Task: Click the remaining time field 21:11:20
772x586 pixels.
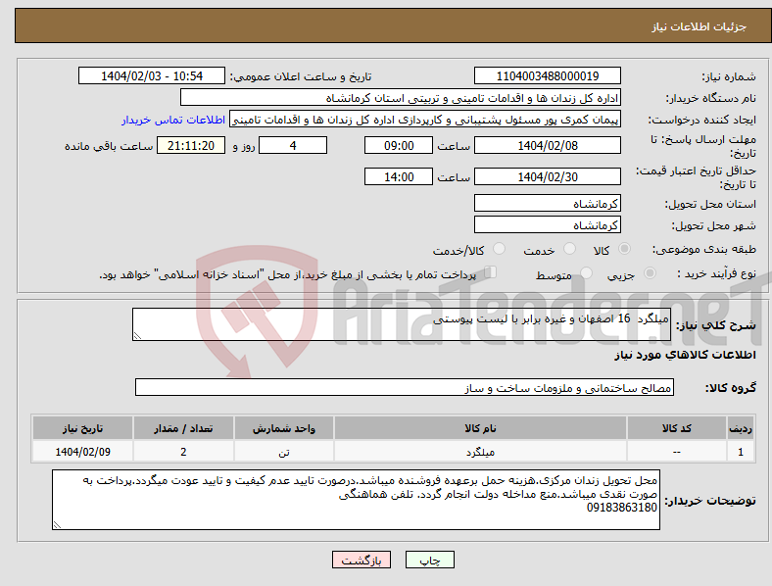Action: coord(191,145)
